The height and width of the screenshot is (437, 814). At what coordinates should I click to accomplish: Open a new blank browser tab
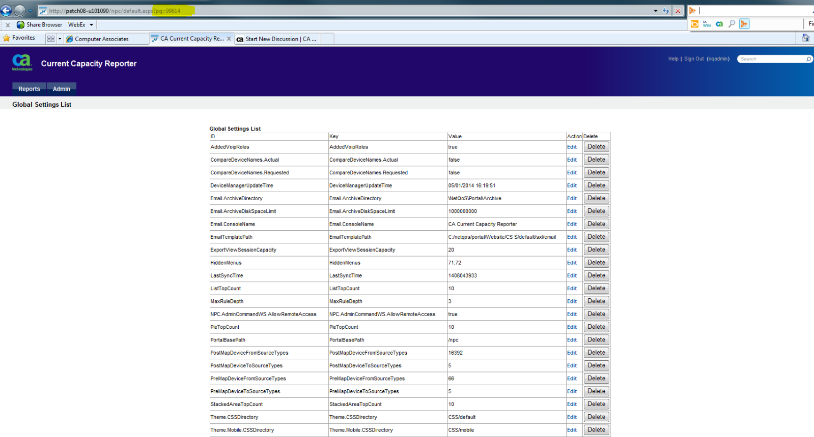[327, 39]
